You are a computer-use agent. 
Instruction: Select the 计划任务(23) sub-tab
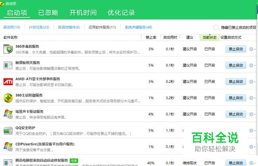(x=39, y=27)
